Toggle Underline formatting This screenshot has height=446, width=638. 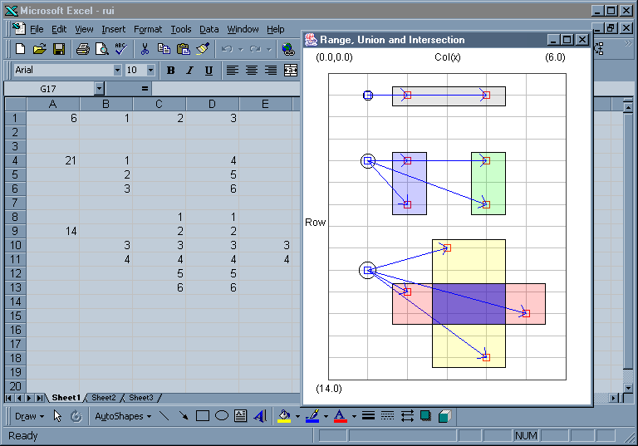(x=209, y=71)
